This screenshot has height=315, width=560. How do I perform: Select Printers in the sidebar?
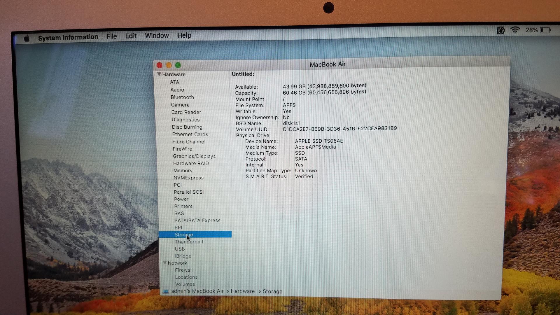[183, 206]
